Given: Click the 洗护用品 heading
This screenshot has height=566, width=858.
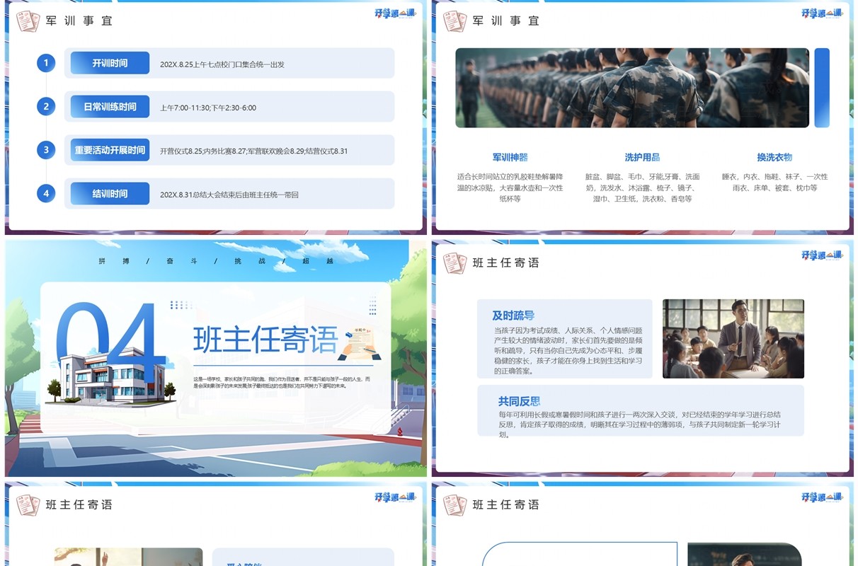Looking at the screenshot, I should (642, 157).
